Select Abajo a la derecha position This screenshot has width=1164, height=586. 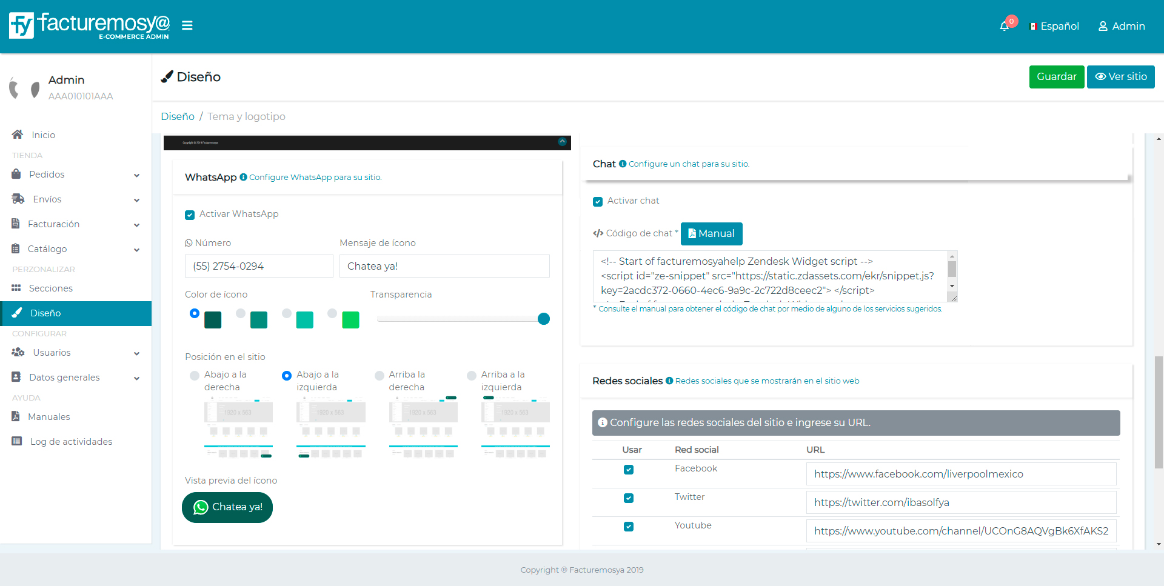click(195, 376)
